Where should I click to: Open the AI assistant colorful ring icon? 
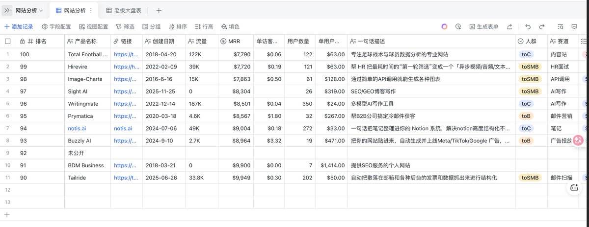(x=444, y=26)
